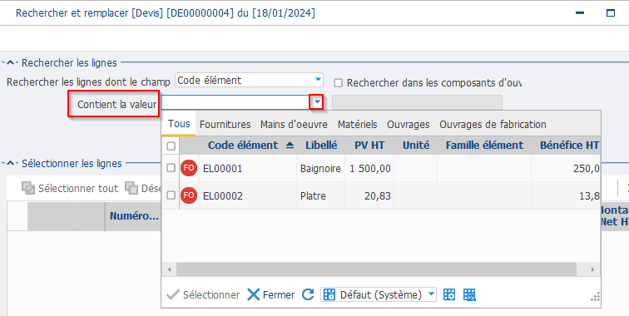Check the box for row EL00002

coord(171,195)
